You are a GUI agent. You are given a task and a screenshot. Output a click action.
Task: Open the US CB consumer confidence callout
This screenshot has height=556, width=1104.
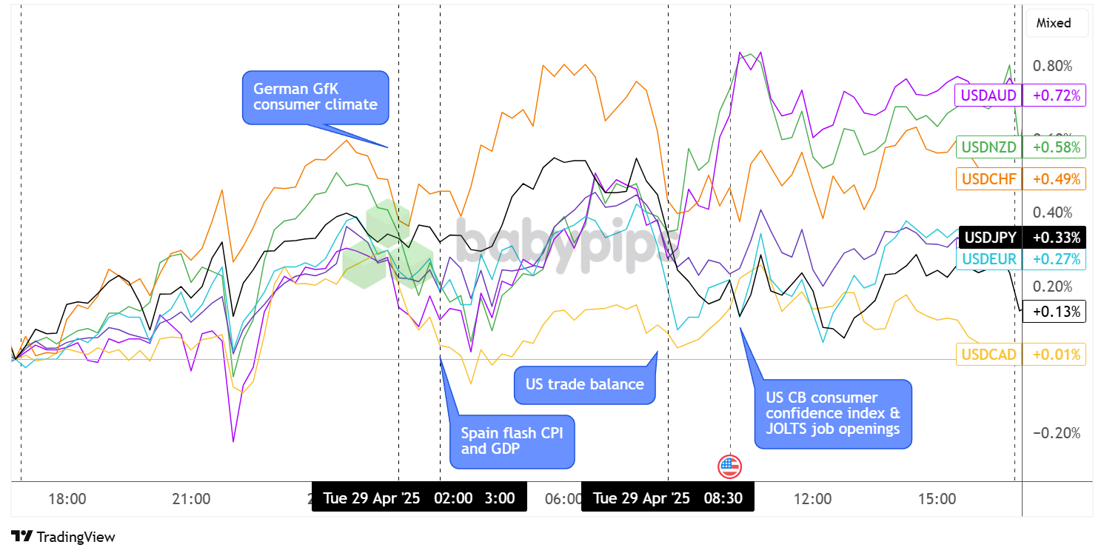[833, 413]
